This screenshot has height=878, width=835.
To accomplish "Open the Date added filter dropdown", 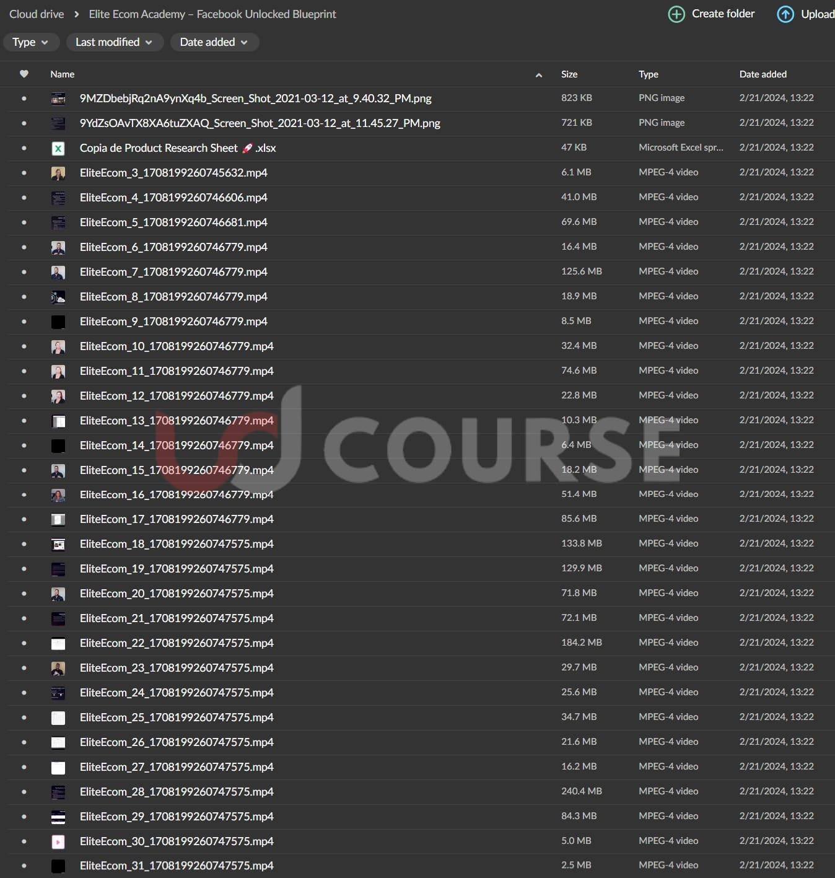I will [x=214, y=42].
